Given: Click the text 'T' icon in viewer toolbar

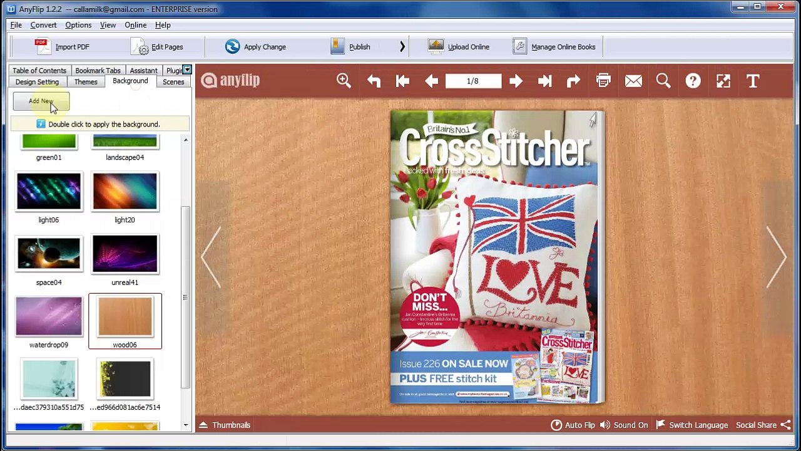Looking at the screenshot, I should 753,81.
